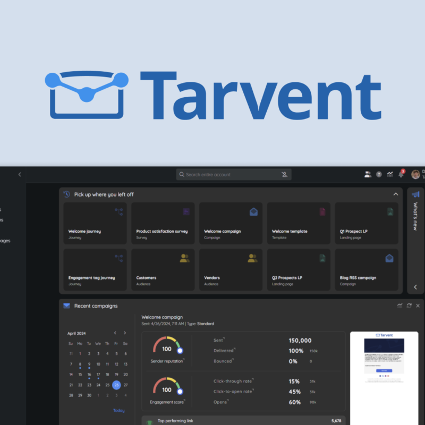The height and width of the screenshot is (425, 425).
Task: Open the Engagement tag journey card
Action: (x=95, y=270)
